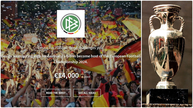Select the SEE ALL IDEAS button

[87, 93]
